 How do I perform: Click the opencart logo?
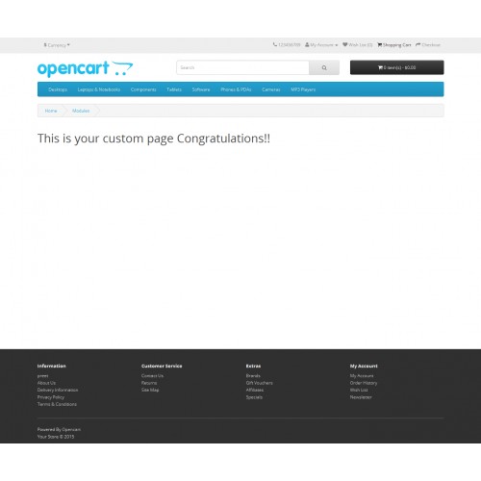point(85,68)
